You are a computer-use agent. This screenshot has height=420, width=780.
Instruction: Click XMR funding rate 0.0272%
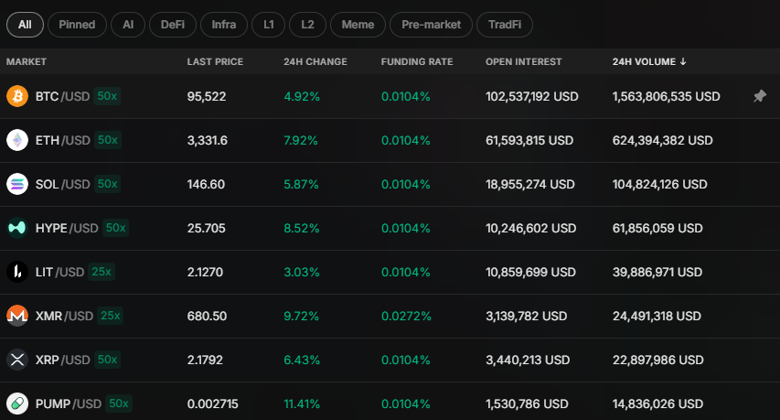(406, 316)
